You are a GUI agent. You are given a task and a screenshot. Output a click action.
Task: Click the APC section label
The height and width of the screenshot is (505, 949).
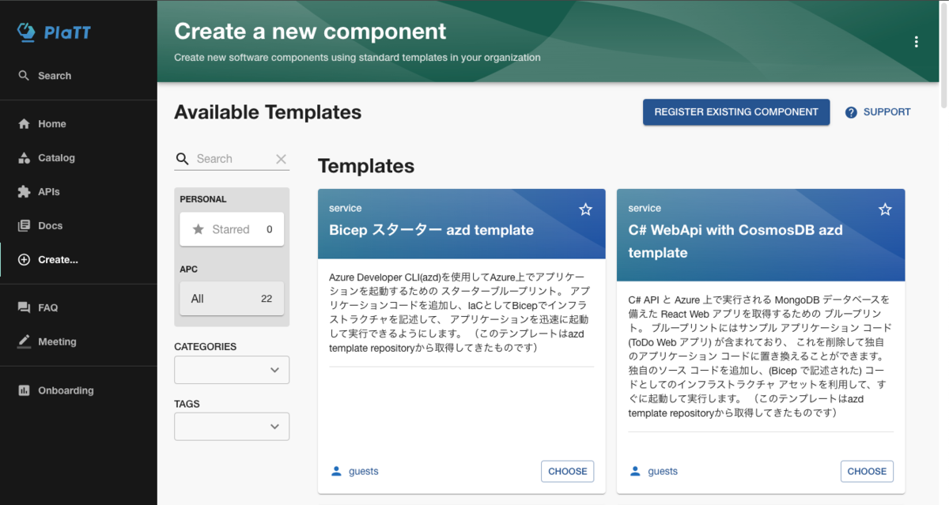point(189,269)
